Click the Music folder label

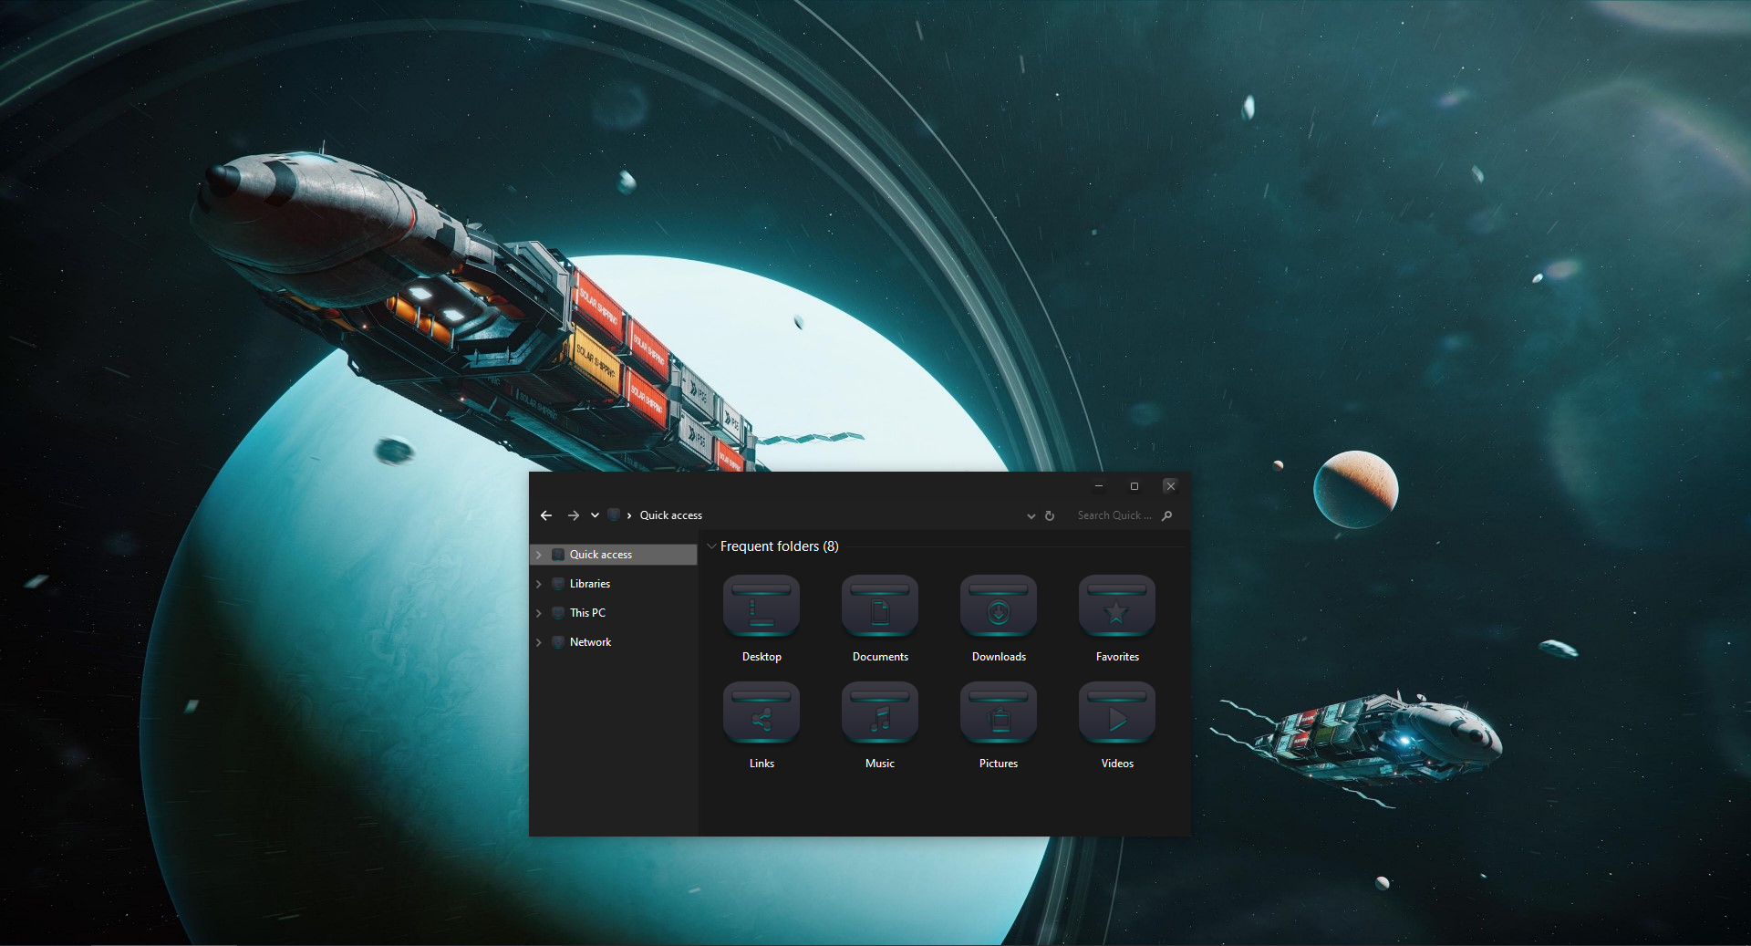point(880,764)
